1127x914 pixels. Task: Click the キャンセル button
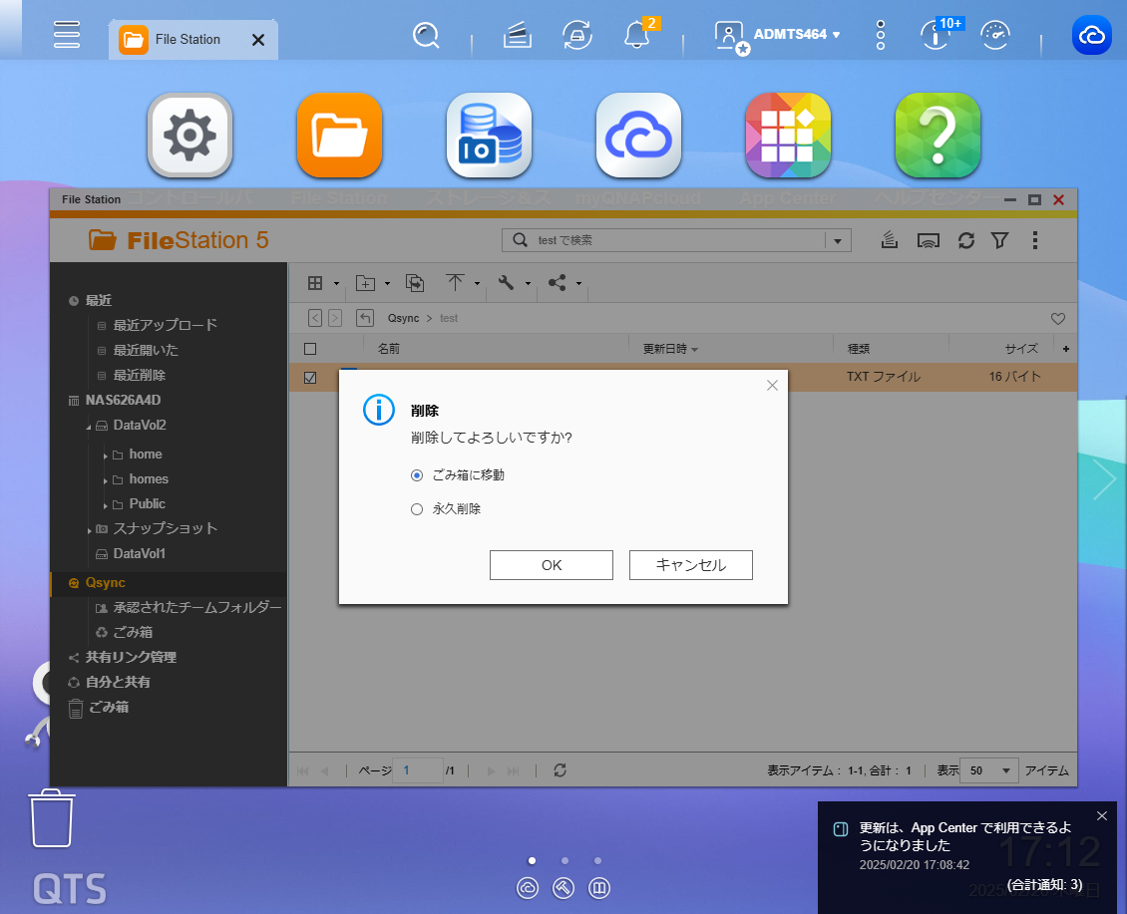(691, 565)
